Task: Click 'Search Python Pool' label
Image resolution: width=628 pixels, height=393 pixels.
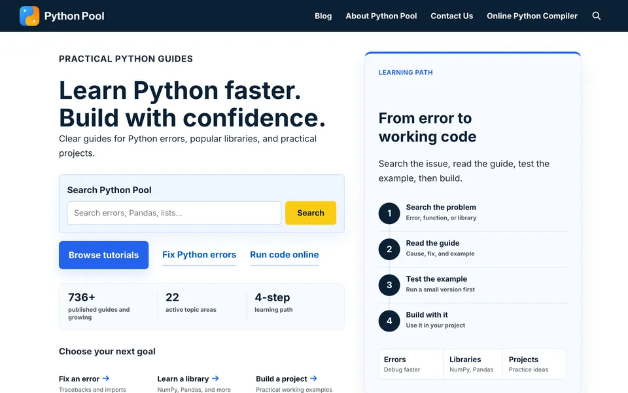Action: coord(109,190)
